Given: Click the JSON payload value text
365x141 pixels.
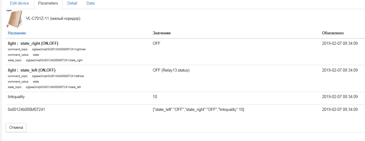Looking at the screenshot, I should pyautogui.click(x=199, y=109).
